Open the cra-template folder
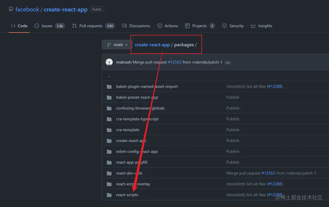 coord(128,130)
